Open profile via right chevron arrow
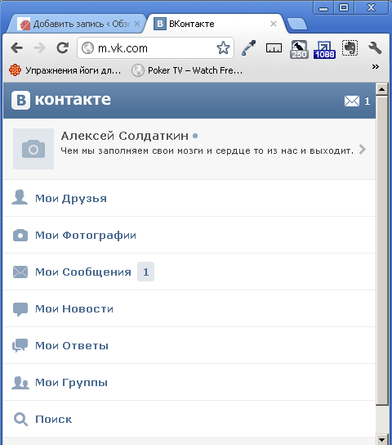This screenshot has width=392, height=445. 363,149
